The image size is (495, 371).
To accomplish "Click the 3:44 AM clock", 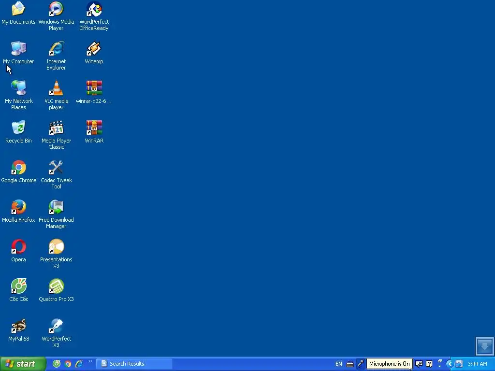I will click(477, 364).
